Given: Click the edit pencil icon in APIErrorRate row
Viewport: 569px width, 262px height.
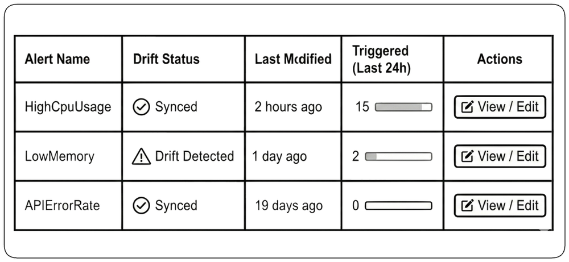Looking at the screenshot, I should click(467, 206).
